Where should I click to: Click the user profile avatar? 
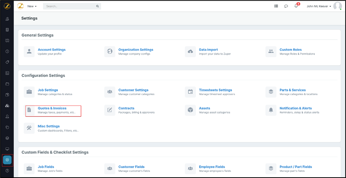click(x=337, y=6)
